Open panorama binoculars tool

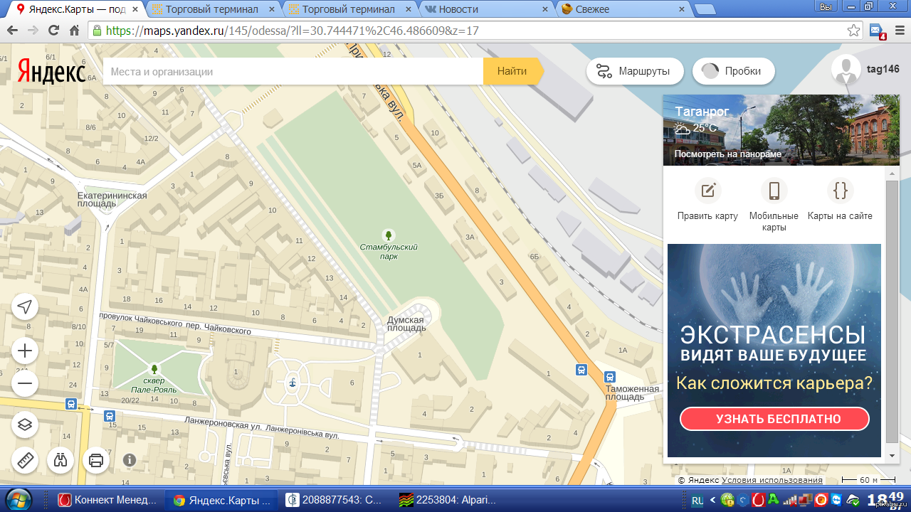coord(60,460)
